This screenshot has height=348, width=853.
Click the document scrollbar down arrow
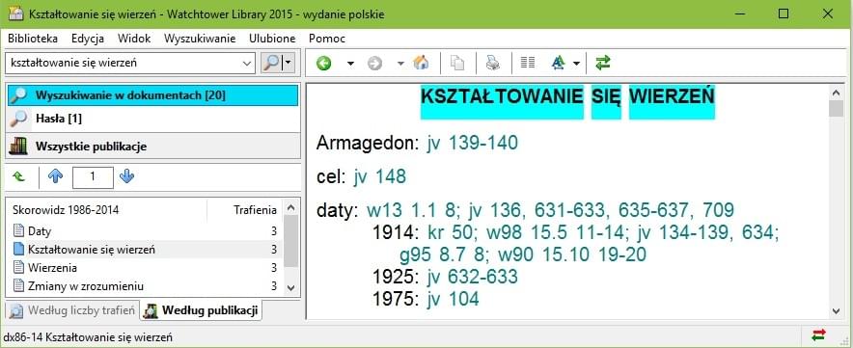pos(836,311)
